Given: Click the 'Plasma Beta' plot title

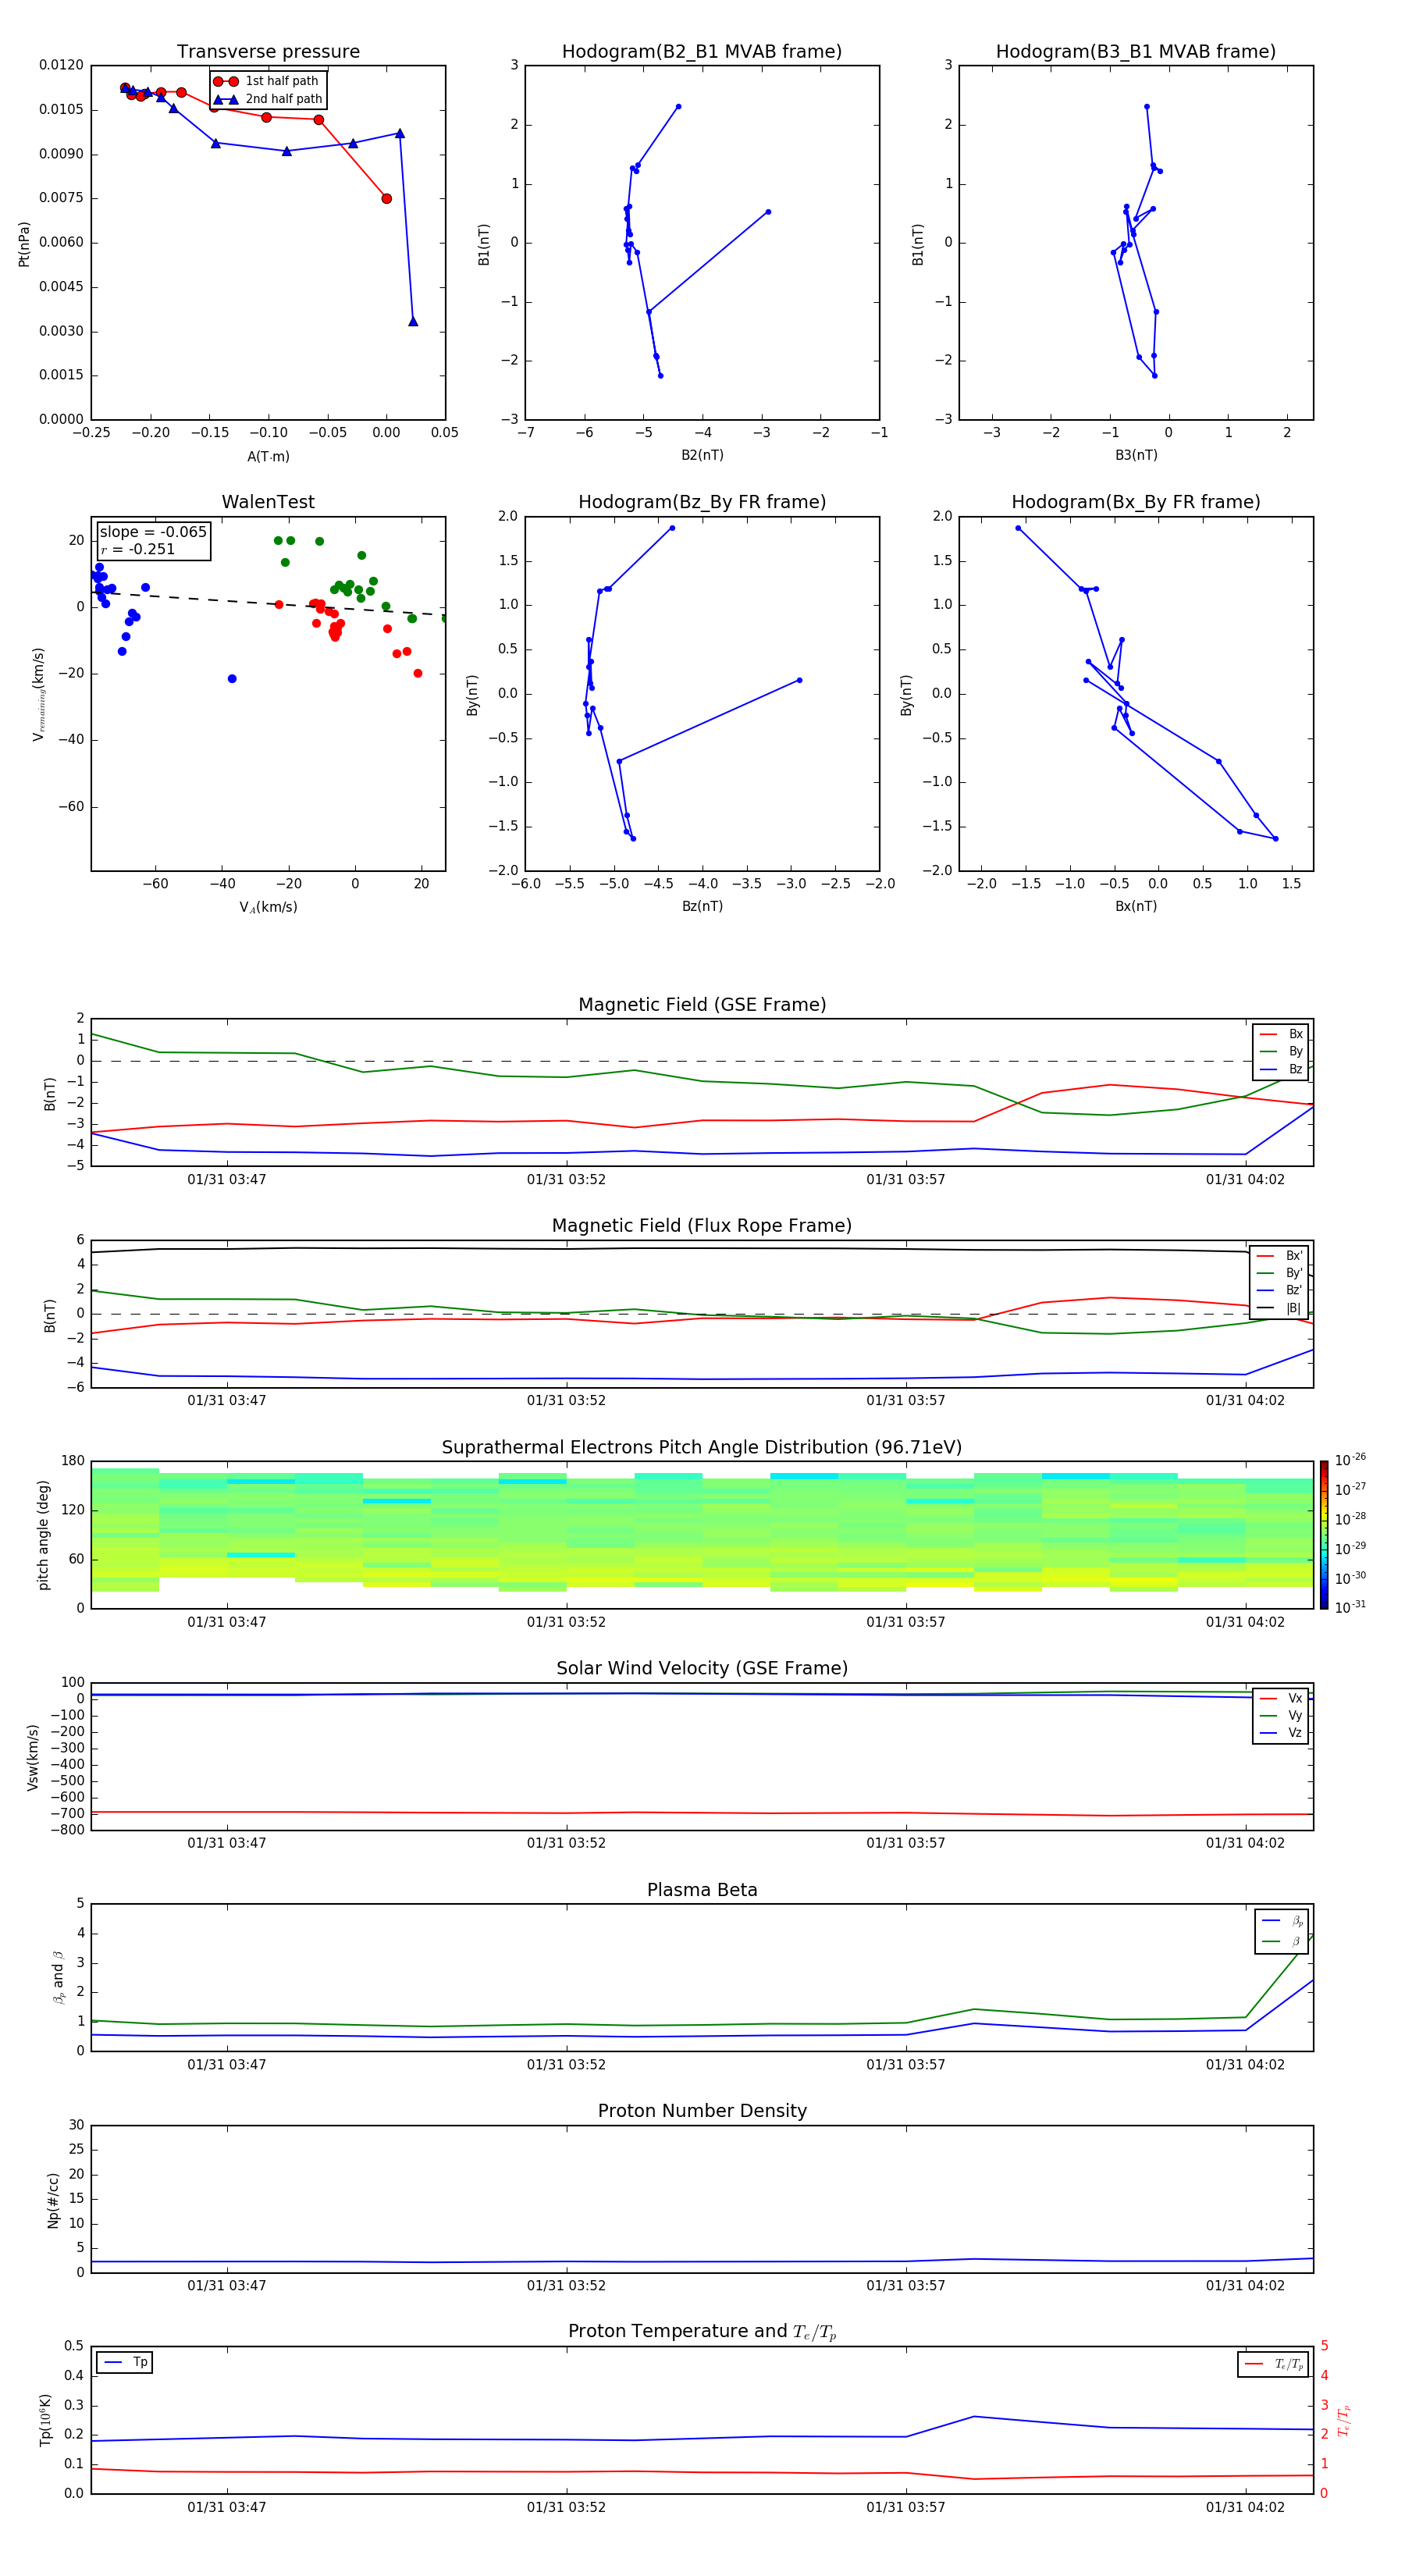Looking at the screenshot, I should pyautogui.click(x=702, y=1890).
